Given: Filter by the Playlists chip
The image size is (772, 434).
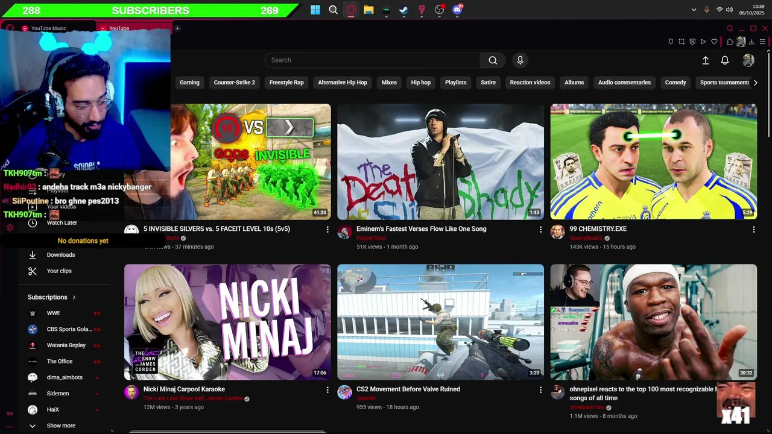Looking at the screenshot, I should tap(456, 83).
